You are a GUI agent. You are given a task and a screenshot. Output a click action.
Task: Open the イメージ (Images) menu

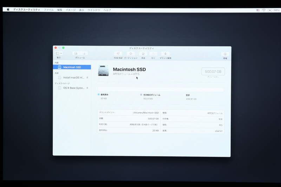point(71,10)
